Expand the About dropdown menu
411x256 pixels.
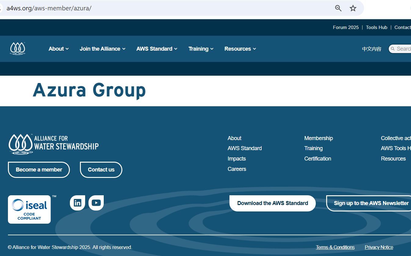click(59, 49)
